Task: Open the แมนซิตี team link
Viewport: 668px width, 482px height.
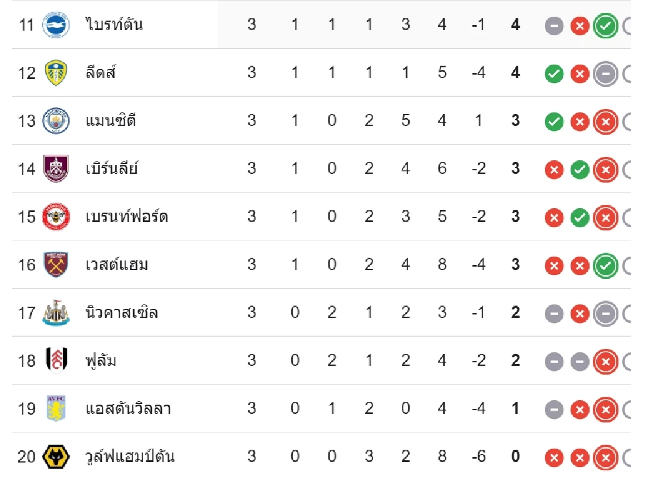Action: coord(111,120)
